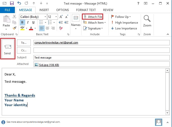This screenshot has width=172, height=127.
Task: Open Ribbon Display Options
Action: (x=146, y=3)
